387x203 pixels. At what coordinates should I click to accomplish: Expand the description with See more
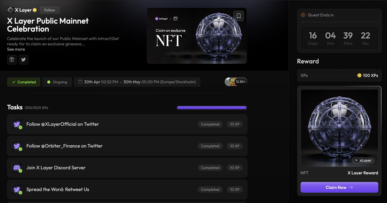pyautogui.click(x=16, y=49)
